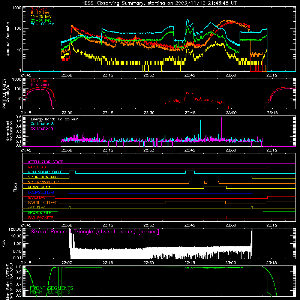Click the 'GAP_FLAG' label

tap(37, 167)
